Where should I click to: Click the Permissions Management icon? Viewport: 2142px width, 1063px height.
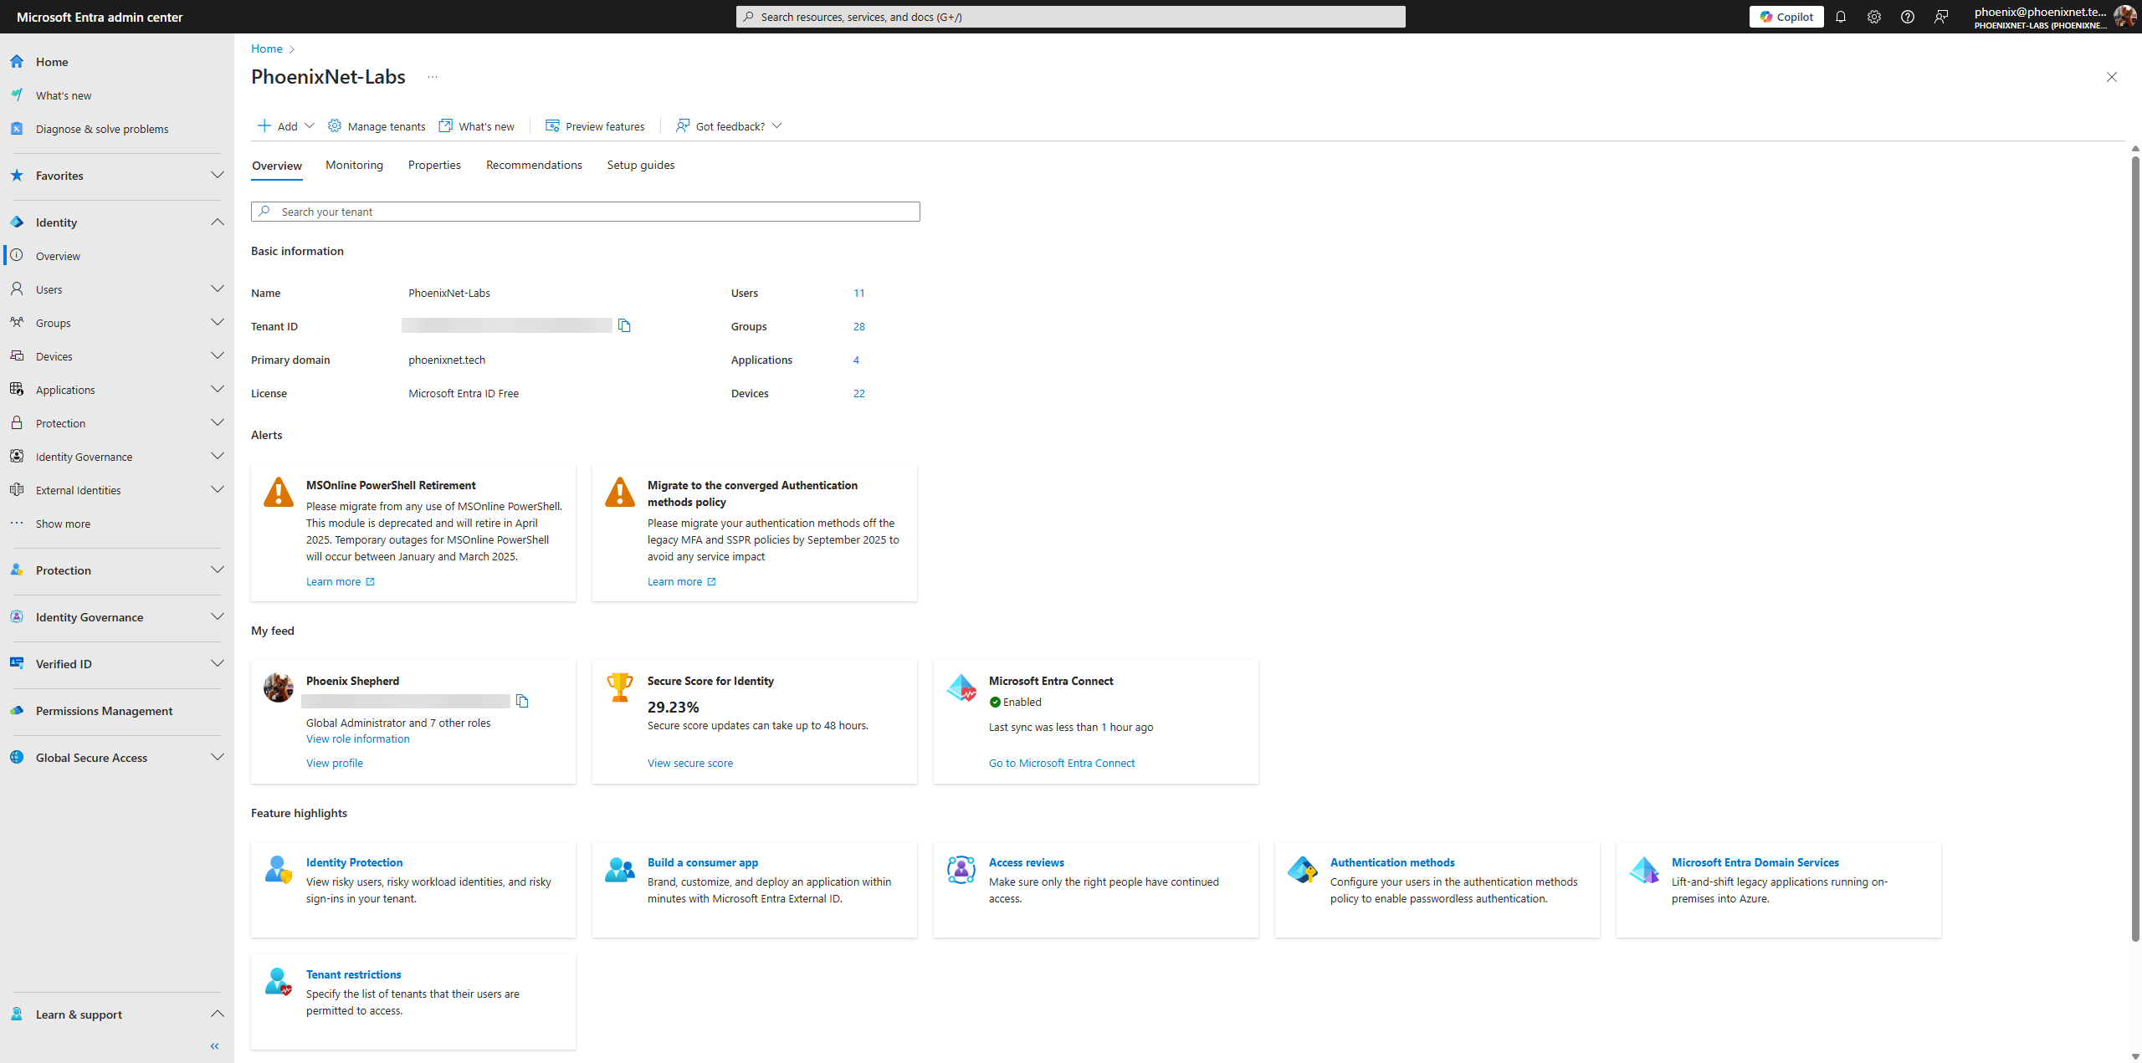pyautogui.click(x=19, y=711)
